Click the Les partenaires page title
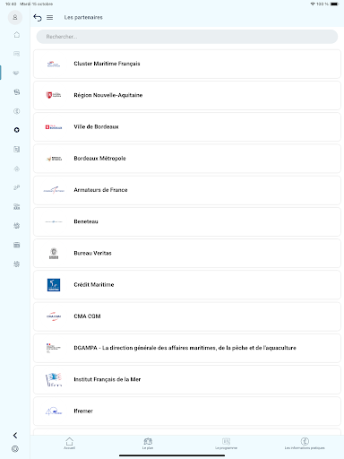Image resolution: width=344 pixels, height=459 pixels. coord(83,18)
